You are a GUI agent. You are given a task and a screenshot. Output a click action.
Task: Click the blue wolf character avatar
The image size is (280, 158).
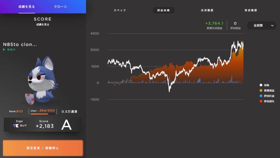[42, 80]
